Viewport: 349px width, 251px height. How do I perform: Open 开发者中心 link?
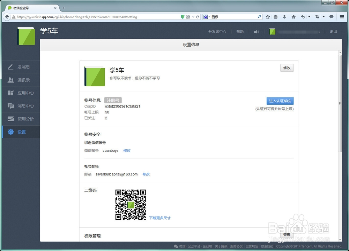[217, 32]
